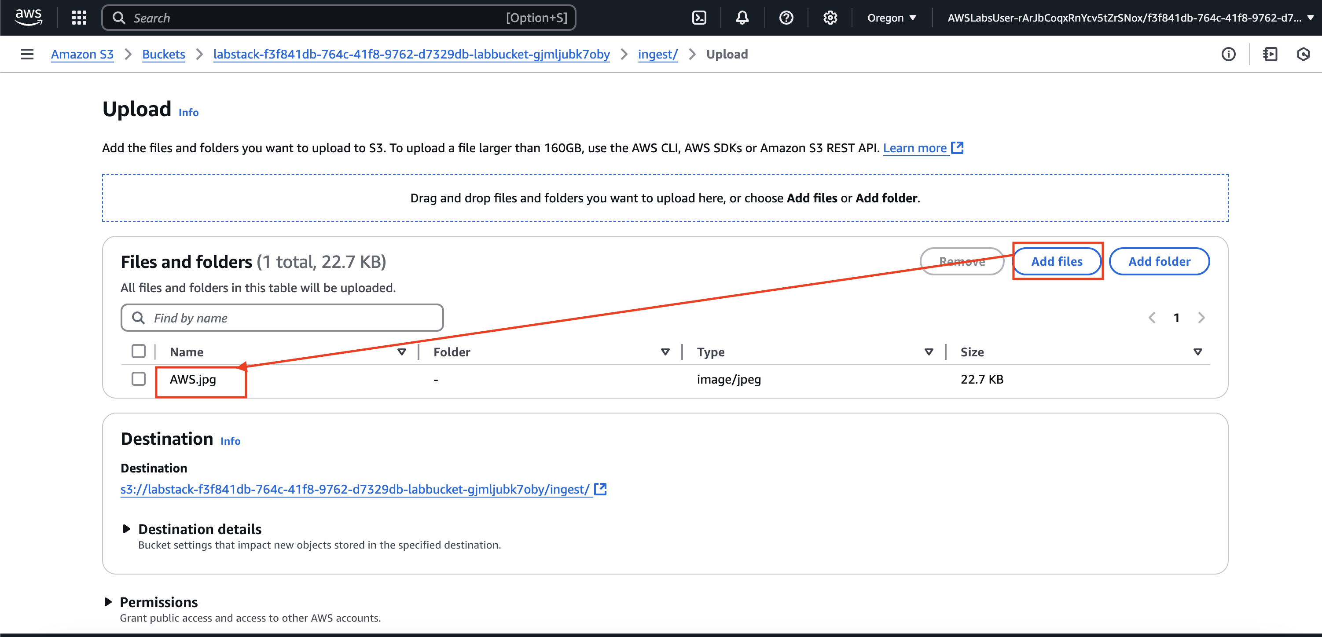Open the notifications bell
1322x637 pixels.
[x=742, y=18]
